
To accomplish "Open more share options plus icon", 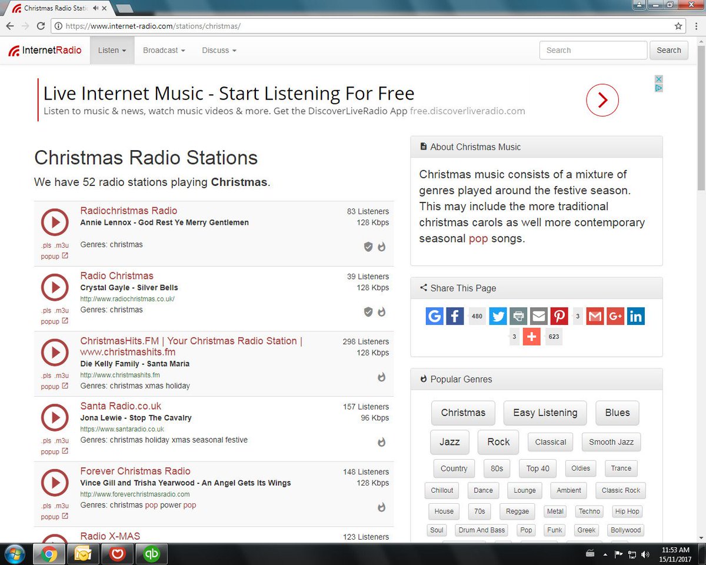I will pyautogui.click(x=531, y=337).
